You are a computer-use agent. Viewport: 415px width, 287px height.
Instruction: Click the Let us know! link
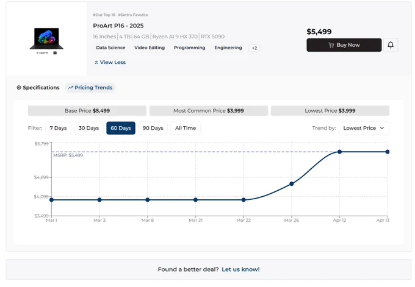coord(240,269)
